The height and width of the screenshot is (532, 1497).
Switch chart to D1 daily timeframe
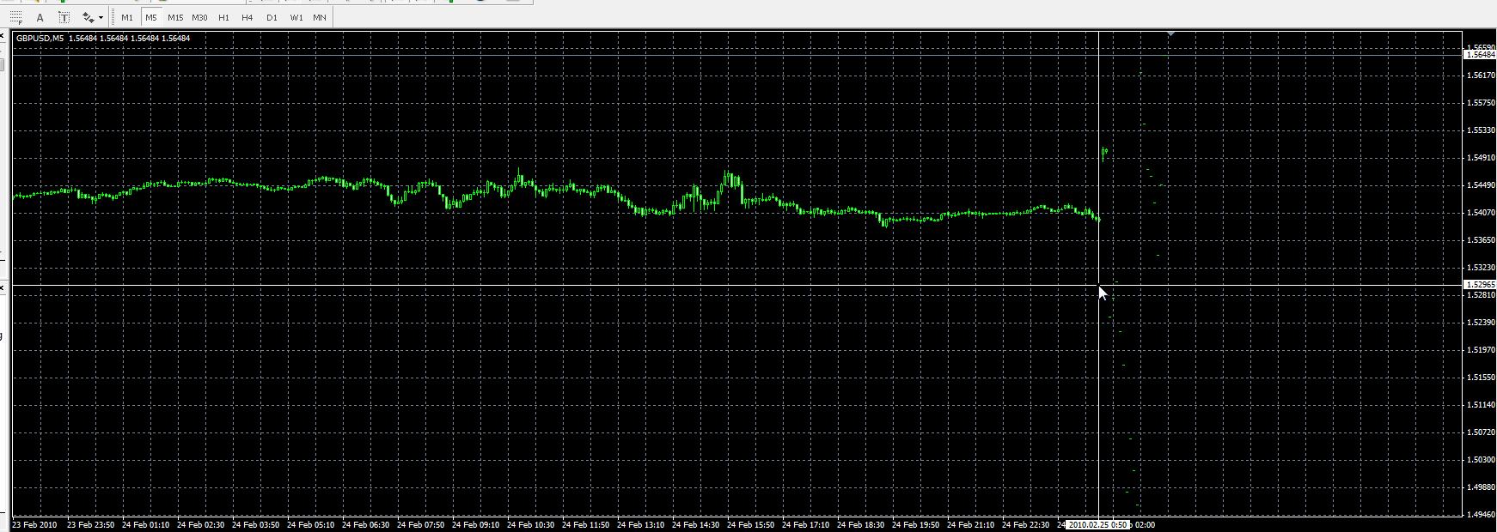pyautogui.click(x=272, y=17)
